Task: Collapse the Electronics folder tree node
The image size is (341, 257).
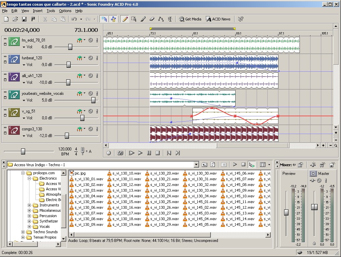Action: 29,178
